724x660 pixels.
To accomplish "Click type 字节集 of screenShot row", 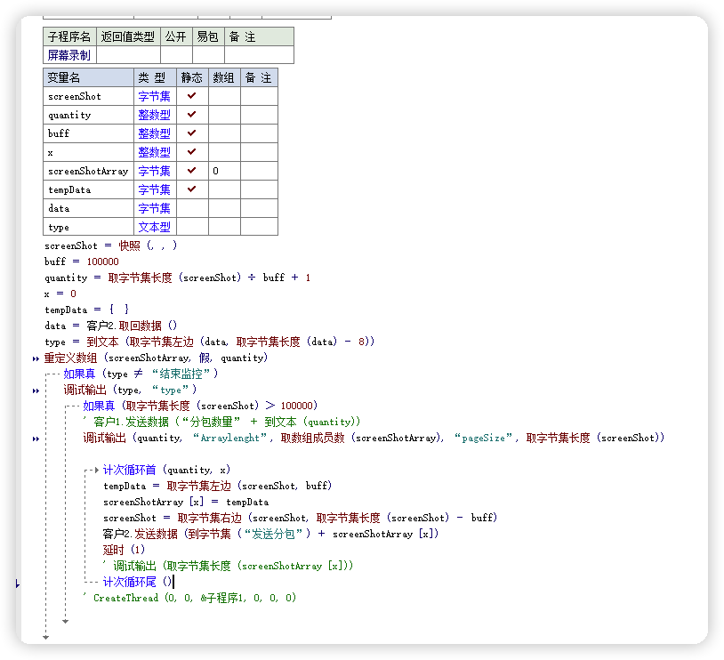I will click(x=154, y=96).
